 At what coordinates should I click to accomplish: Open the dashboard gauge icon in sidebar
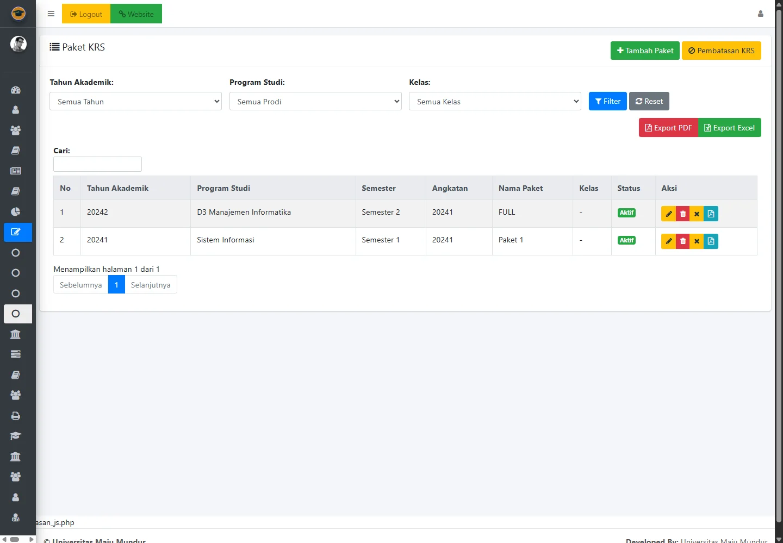(16, 90)
